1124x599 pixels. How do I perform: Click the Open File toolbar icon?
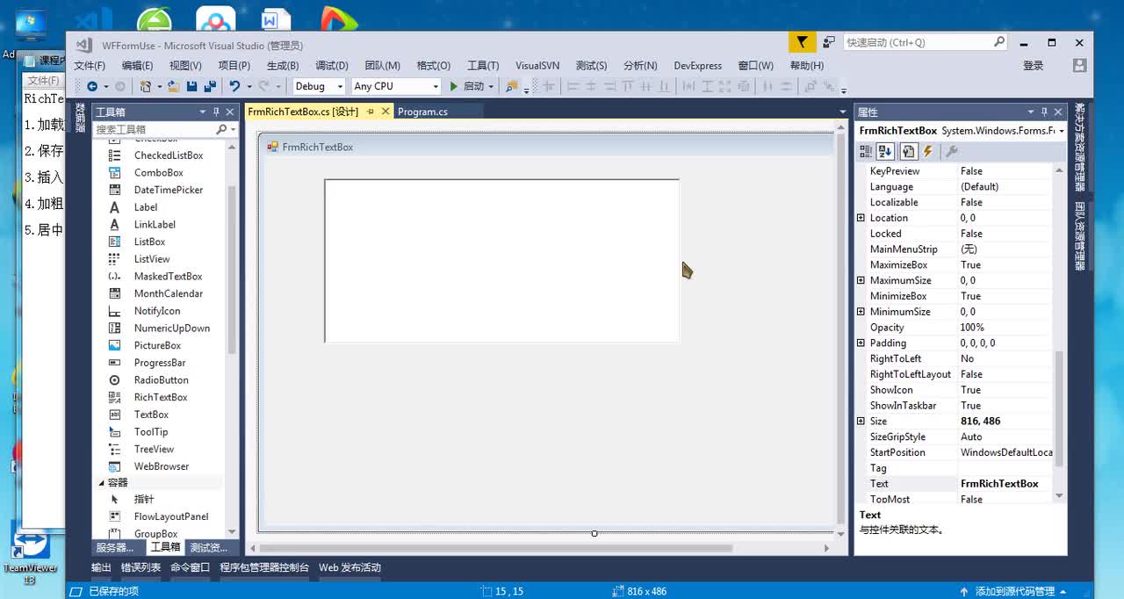[174, 86]
